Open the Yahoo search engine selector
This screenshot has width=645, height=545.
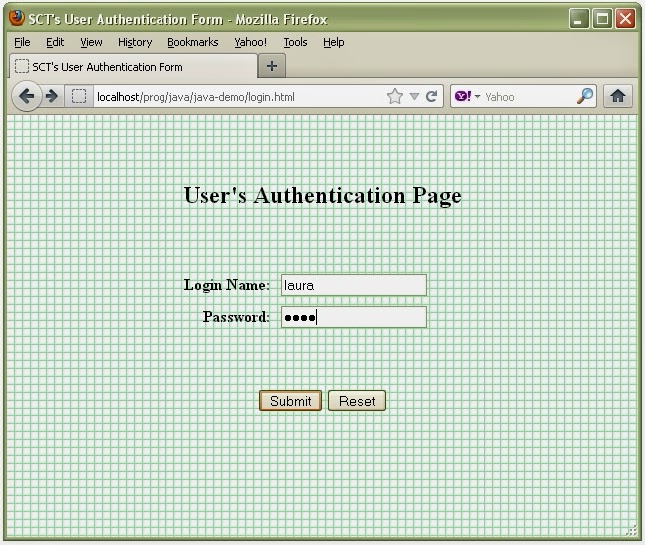click(x=467, y=97)
